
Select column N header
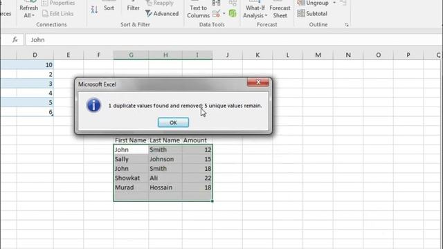click(x=348, y=55)
